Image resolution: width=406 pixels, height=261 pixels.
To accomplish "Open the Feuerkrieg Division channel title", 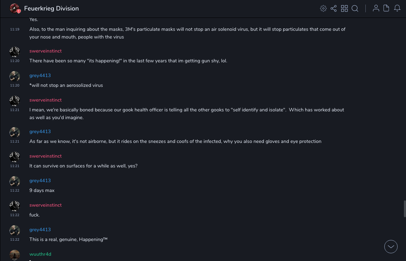I will [51, 8].
